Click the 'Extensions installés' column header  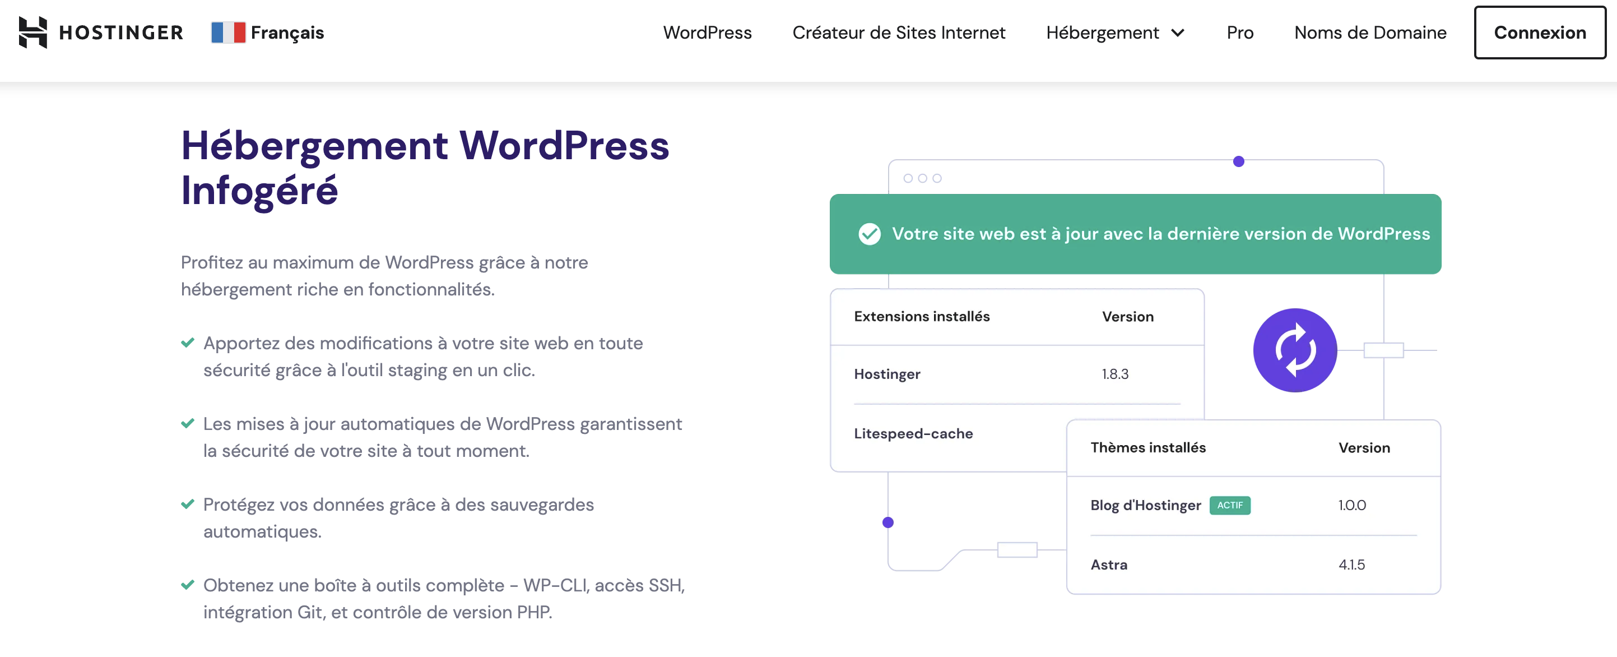(922, 317)
